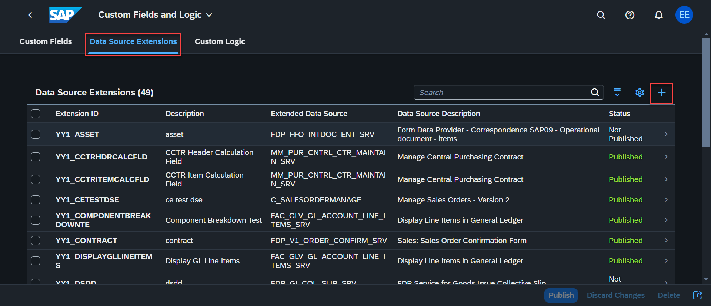Open the notifications bell
The height and width of the screenshot is (306, 711).
pyautogui.click(x=659, y=15)
